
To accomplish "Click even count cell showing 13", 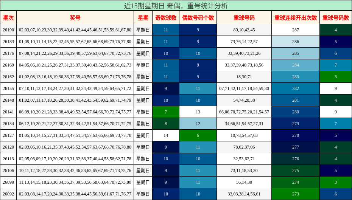I will [x=198, y=112].
